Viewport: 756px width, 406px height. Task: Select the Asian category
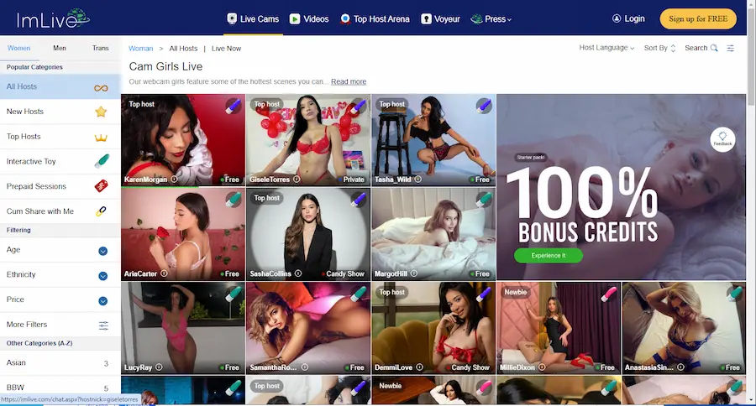pyautogui.click(x=60, y=363)
